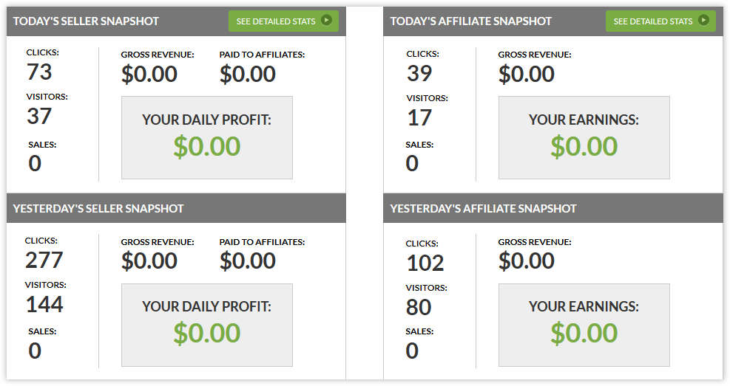Click today's seller Your Daily Profit box
Screen dimensions: 730x386
pos(207,137)
